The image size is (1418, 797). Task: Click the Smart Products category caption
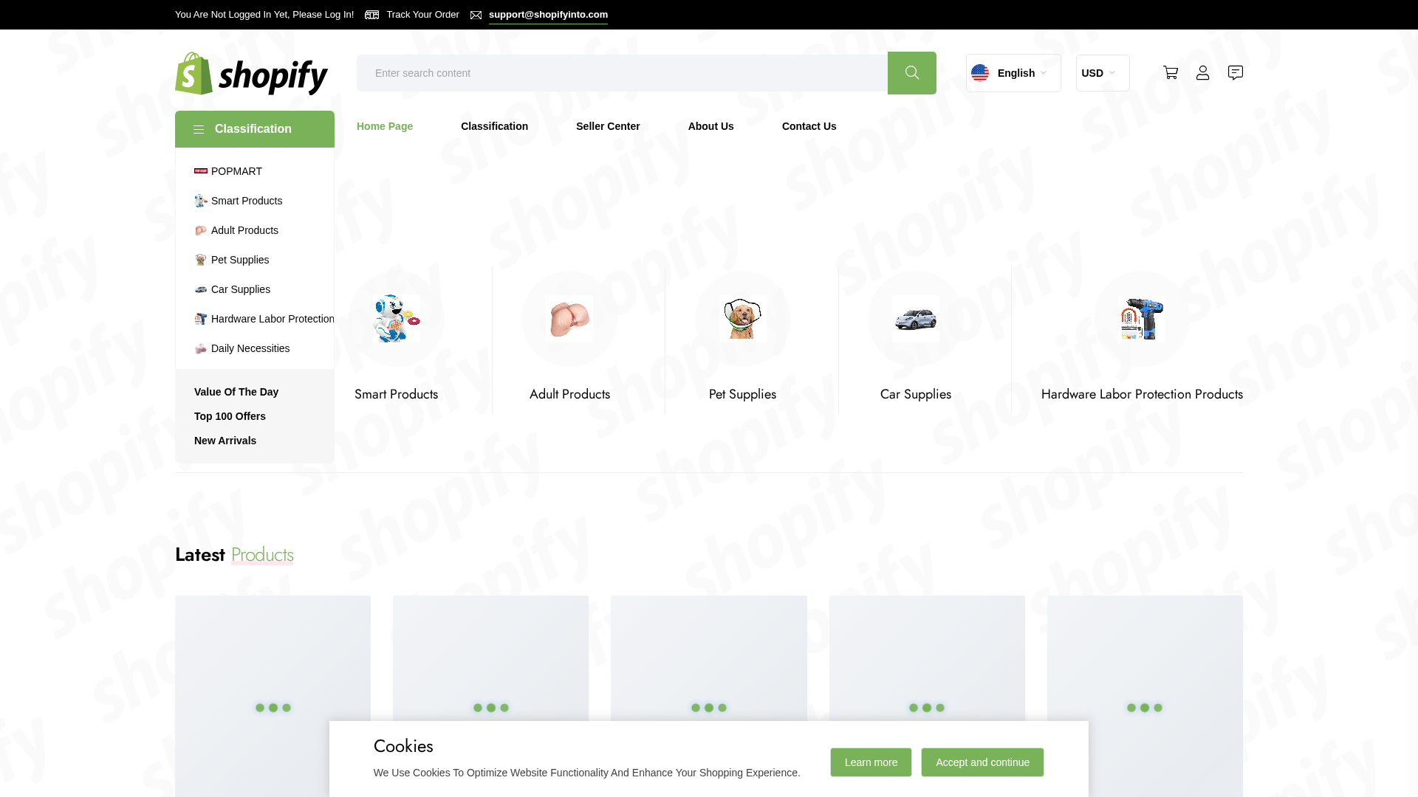click(397, 394)
